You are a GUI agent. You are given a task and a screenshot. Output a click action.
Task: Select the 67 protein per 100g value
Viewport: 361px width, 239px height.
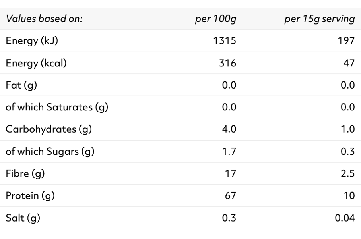(x=231, y=196)
